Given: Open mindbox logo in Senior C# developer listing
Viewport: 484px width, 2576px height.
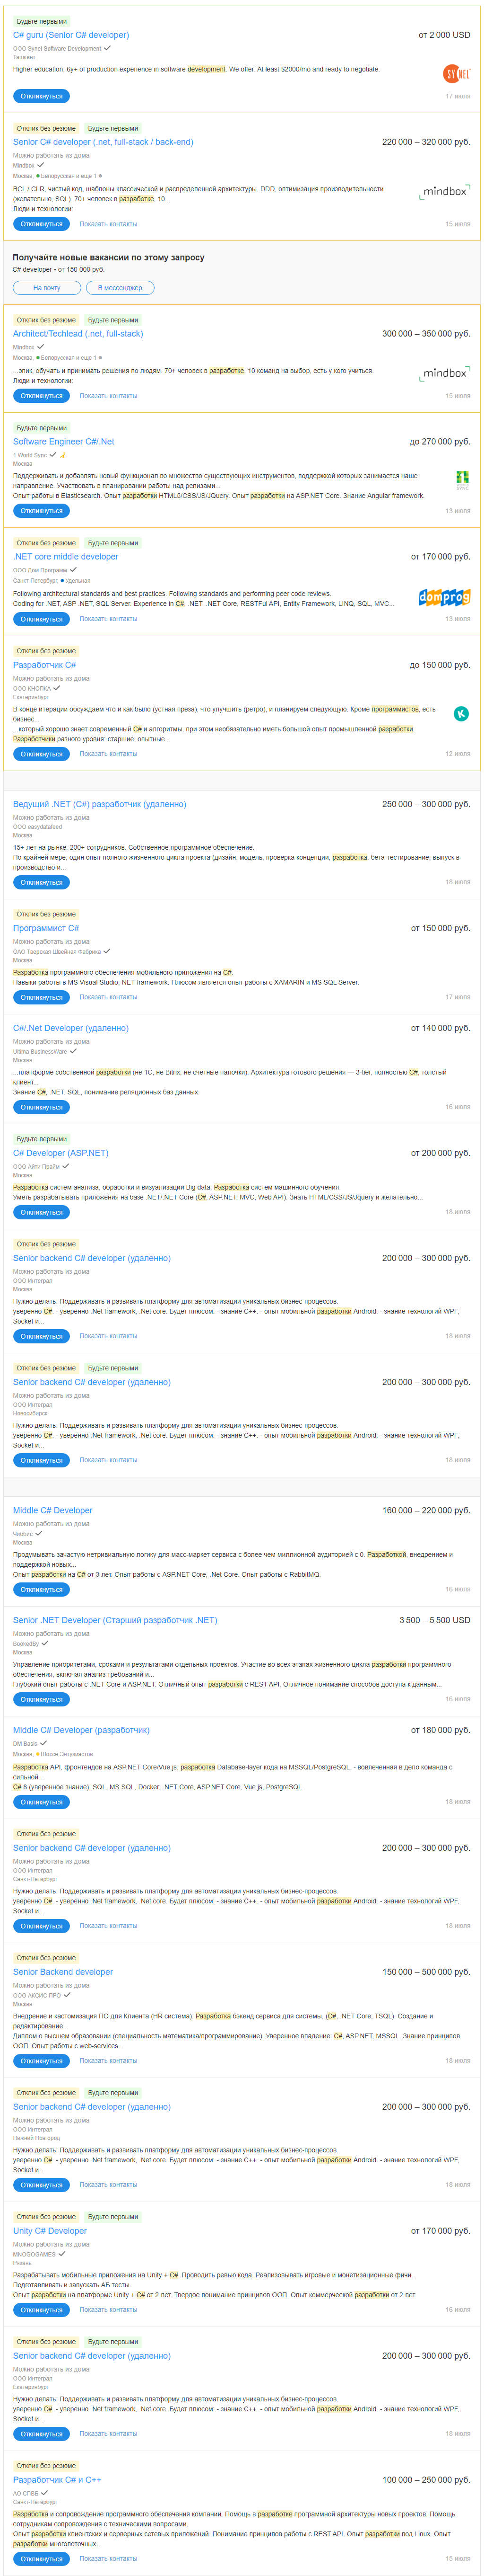Looking at the screenshot, I should pos(444,191).
